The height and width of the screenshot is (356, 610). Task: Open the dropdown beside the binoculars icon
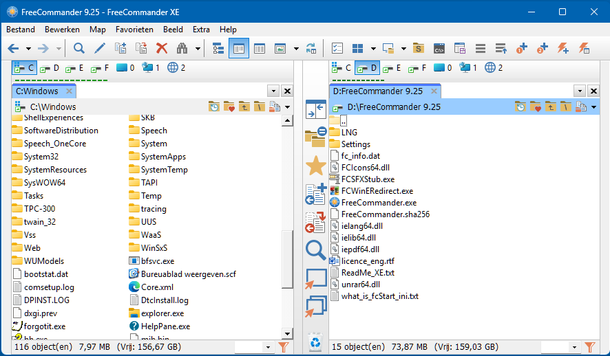[x=198, y=49]
